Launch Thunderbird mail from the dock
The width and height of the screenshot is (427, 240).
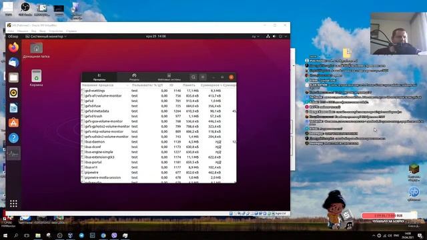13,63
